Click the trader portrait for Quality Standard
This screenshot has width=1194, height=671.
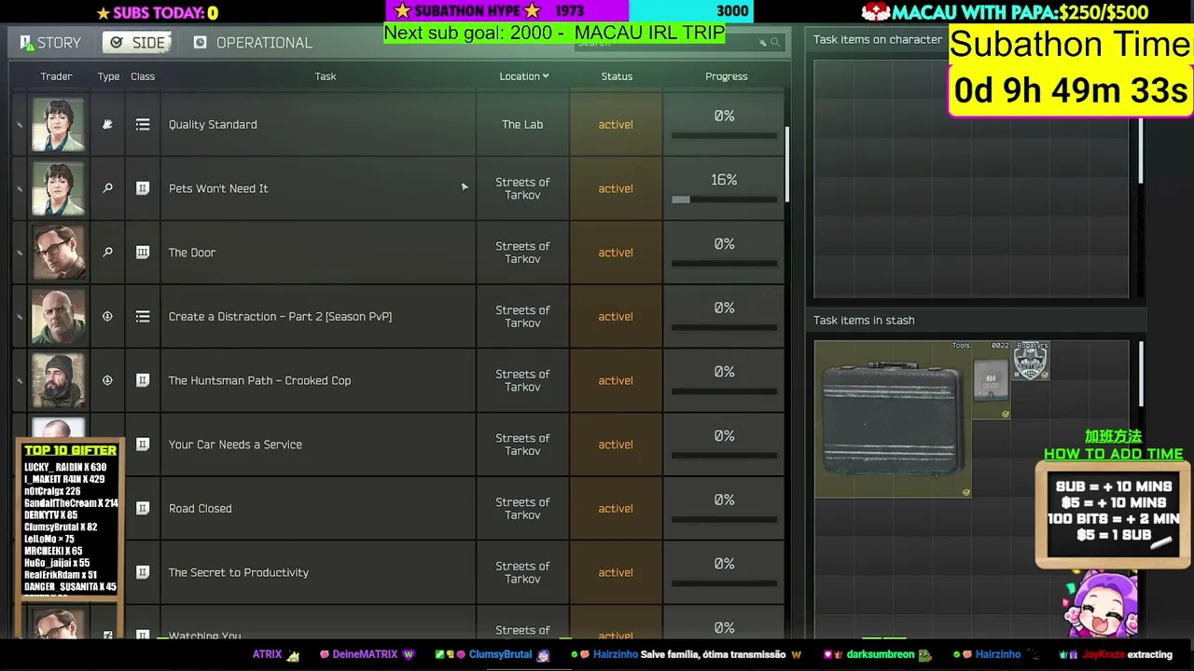click(58, 124)
